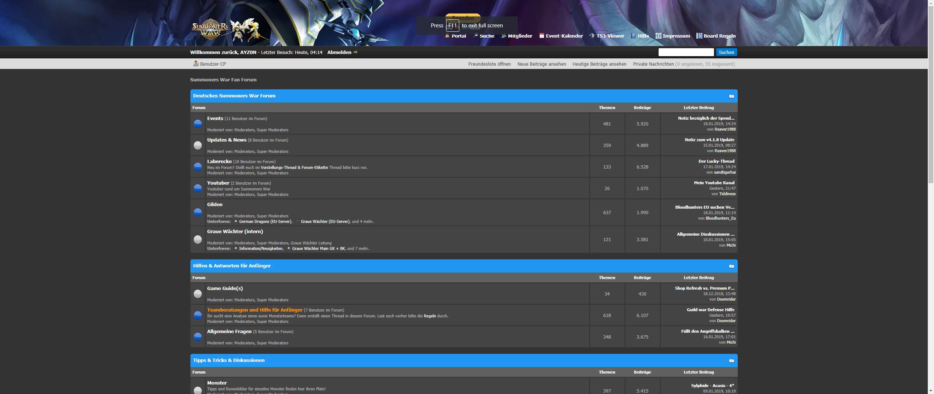Open the Portal via the house icon
This screenshot has width=934, height=394.
[x=447, y=36]
